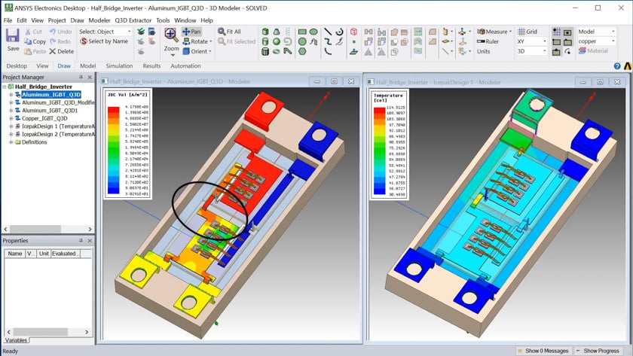Image resolution: width=633 pixels, height=356 pixels.
Task: Select the Draw Spline tool
Action: [x=328, y=41]
